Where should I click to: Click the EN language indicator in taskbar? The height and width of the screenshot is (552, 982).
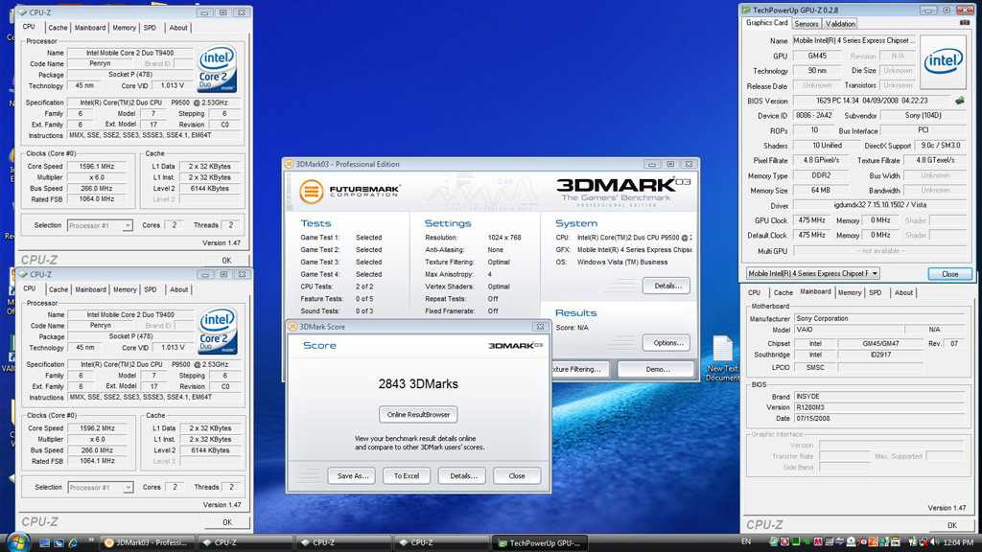[x=746, y=541]
